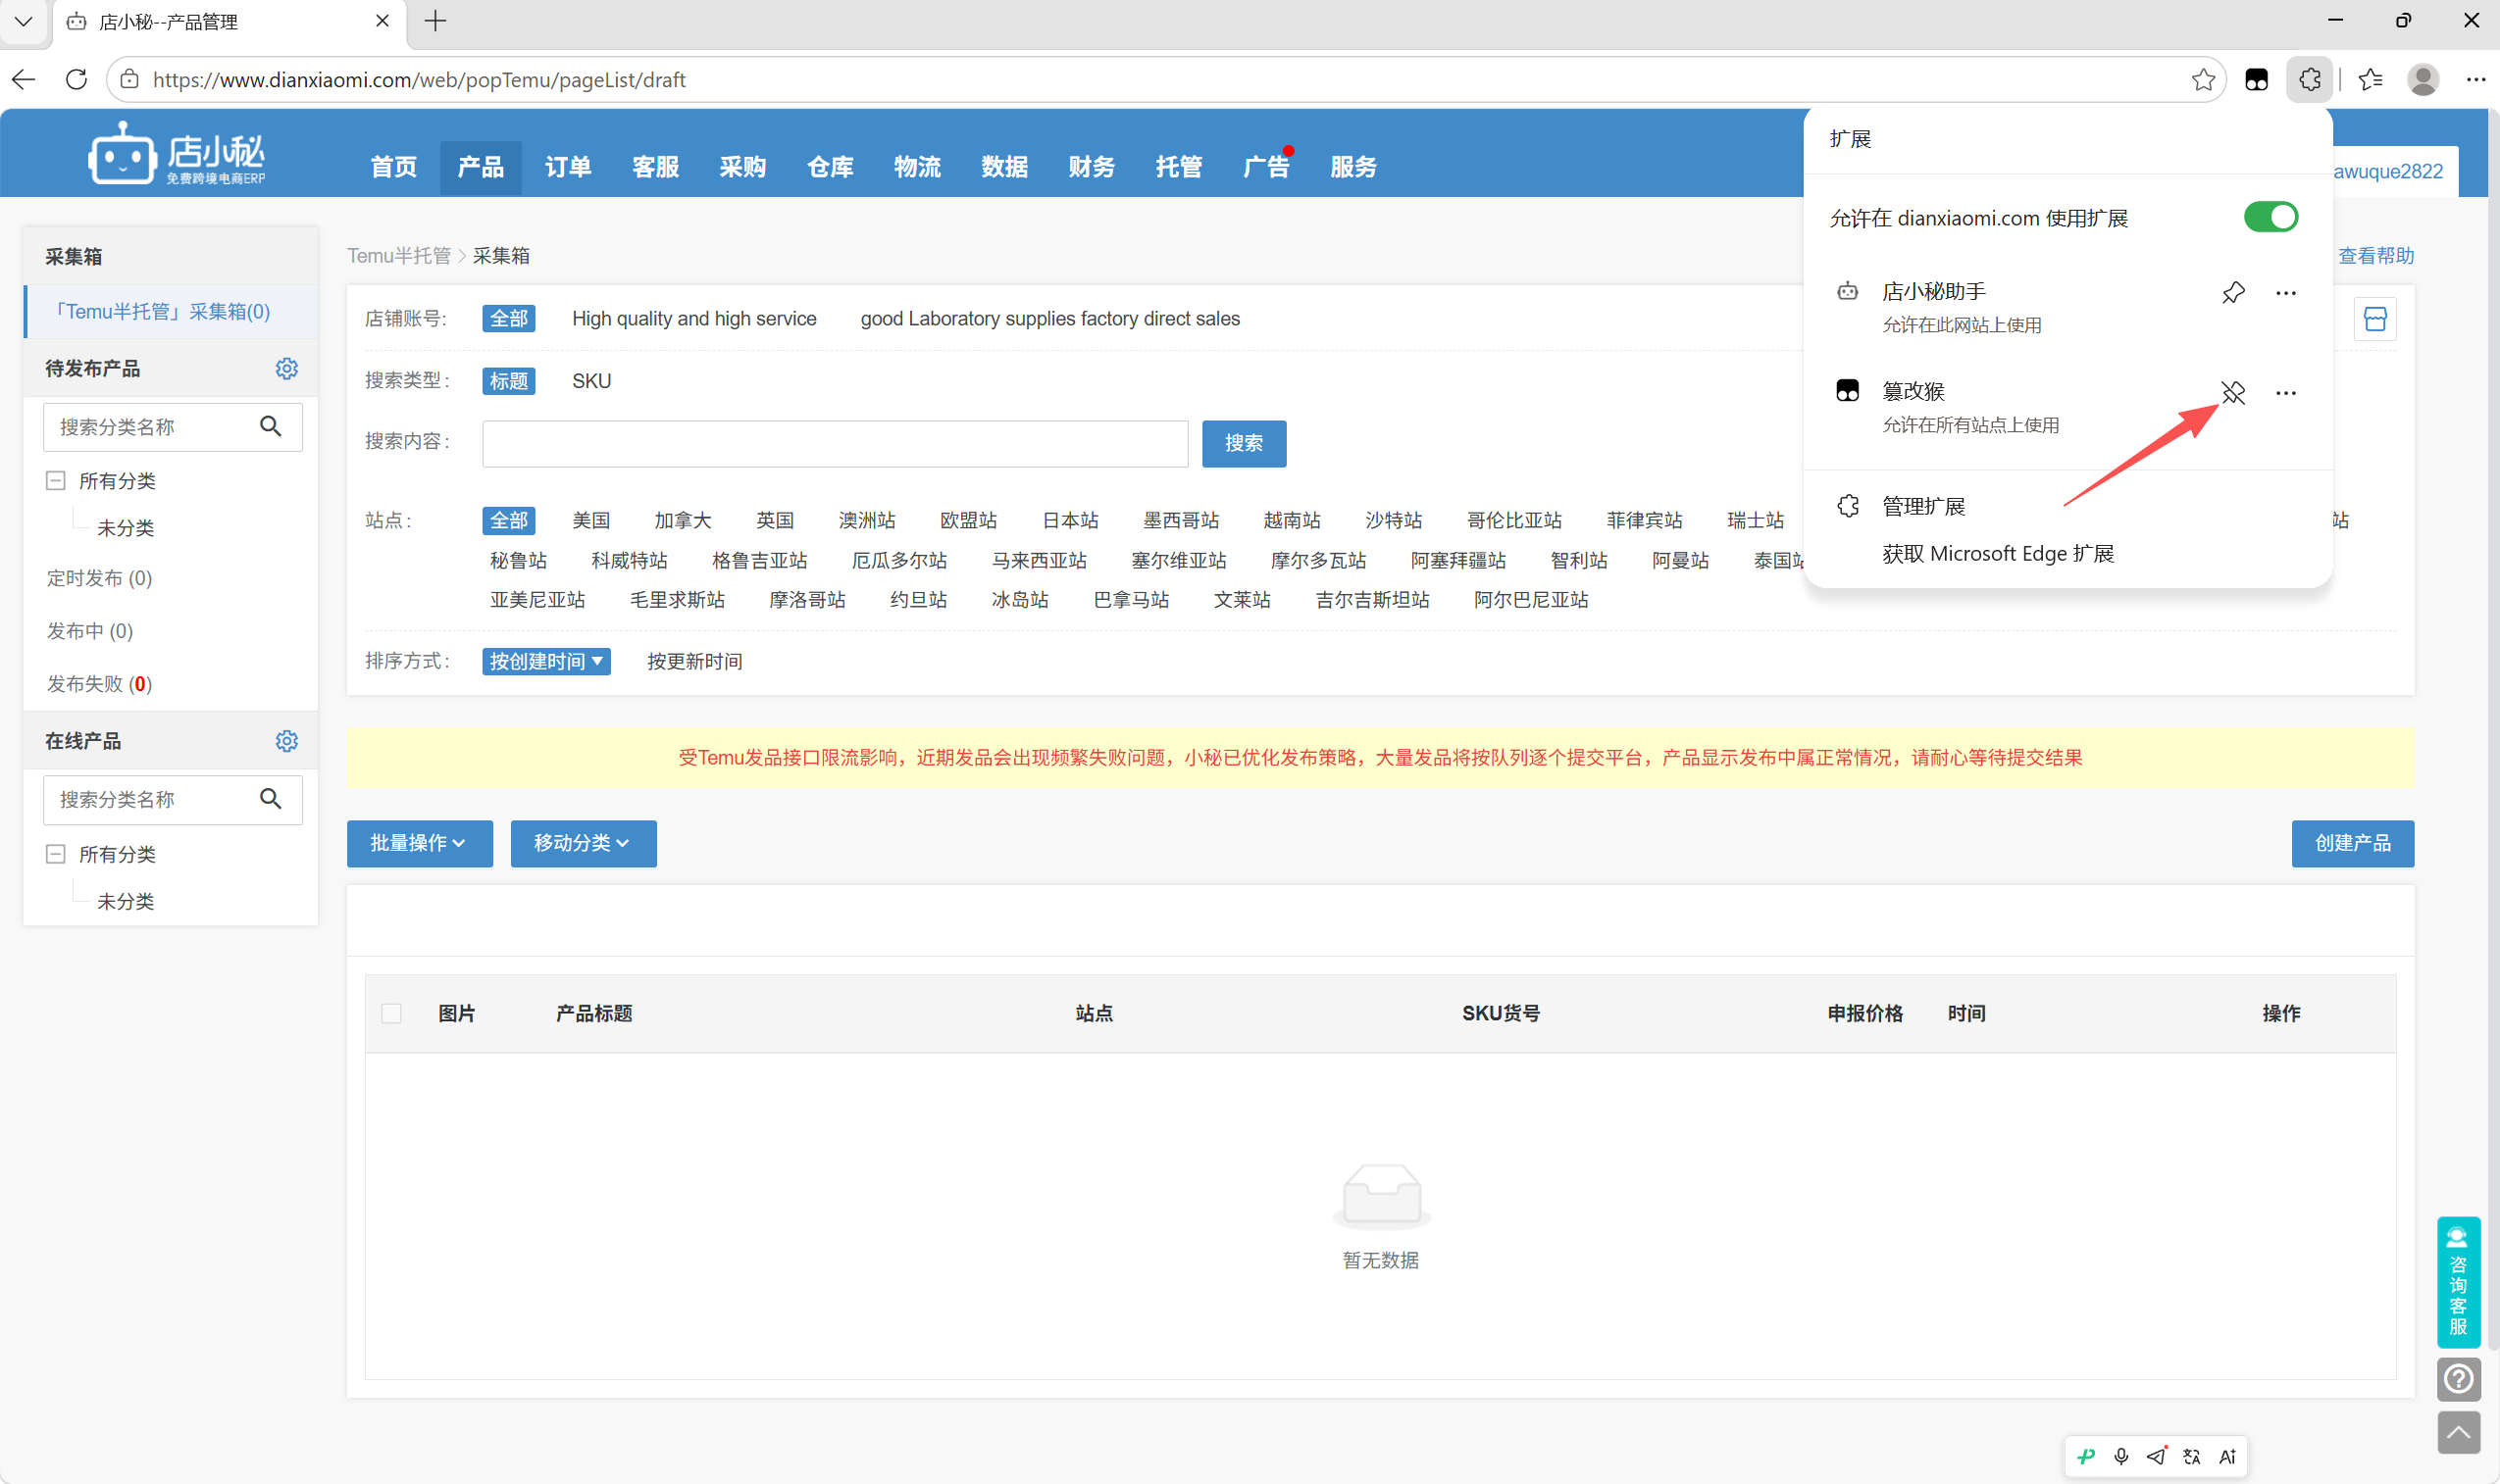Screen dimensions: 2500x1484
Task: Open the 咨询客服 chat widget
Action: point(2458,1282)
